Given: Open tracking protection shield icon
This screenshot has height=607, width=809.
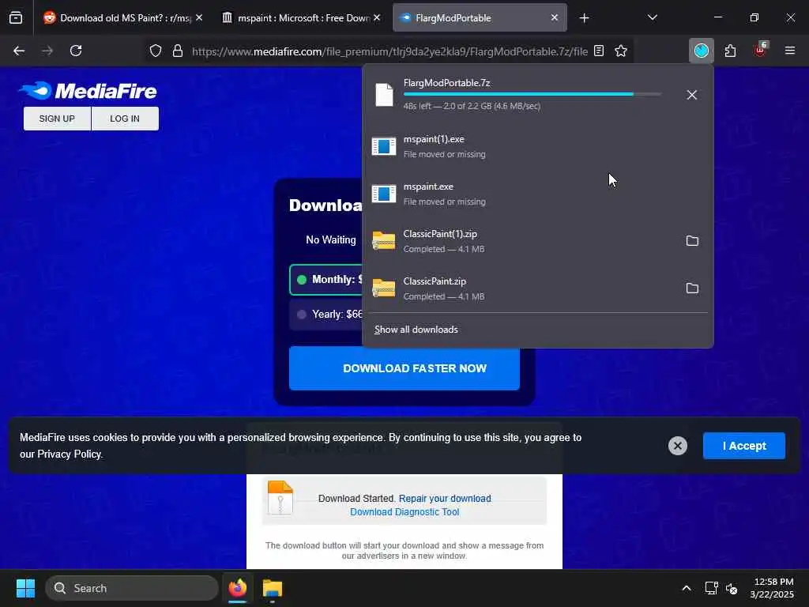Looking at the screenshot, I should click(x=156, y=51).
